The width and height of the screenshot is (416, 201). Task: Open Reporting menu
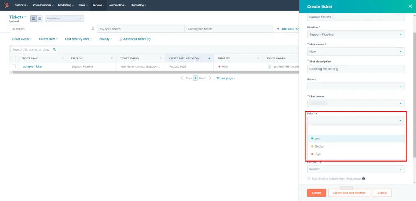point(139,5)
